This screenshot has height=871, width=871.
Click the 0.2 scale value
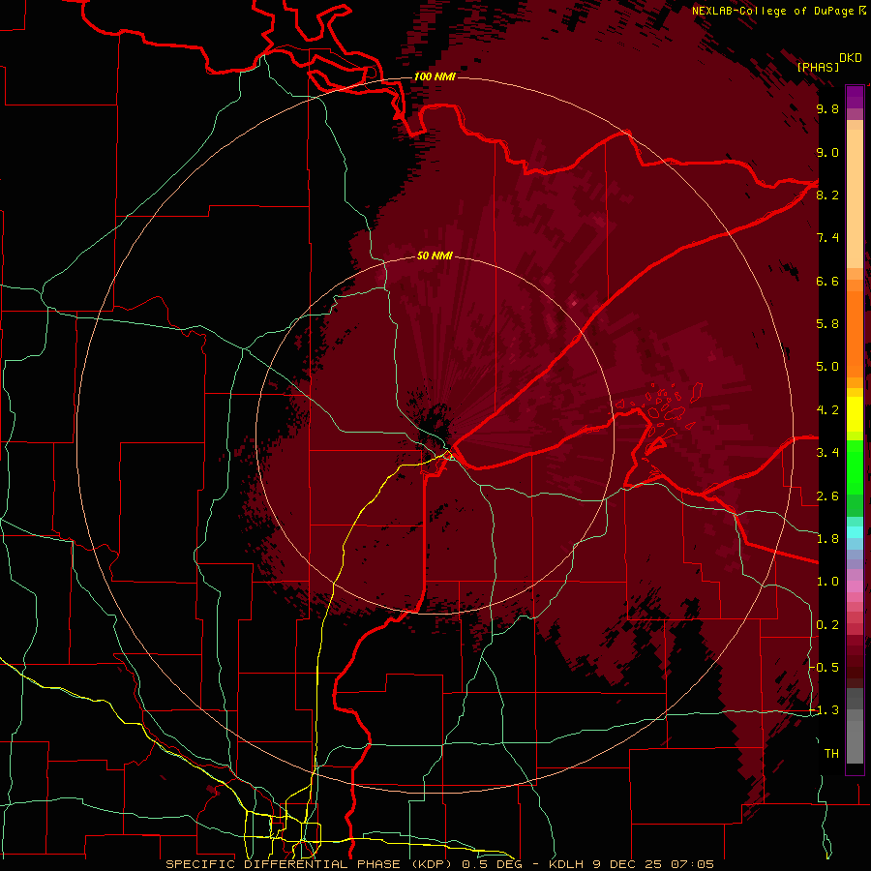827,625
